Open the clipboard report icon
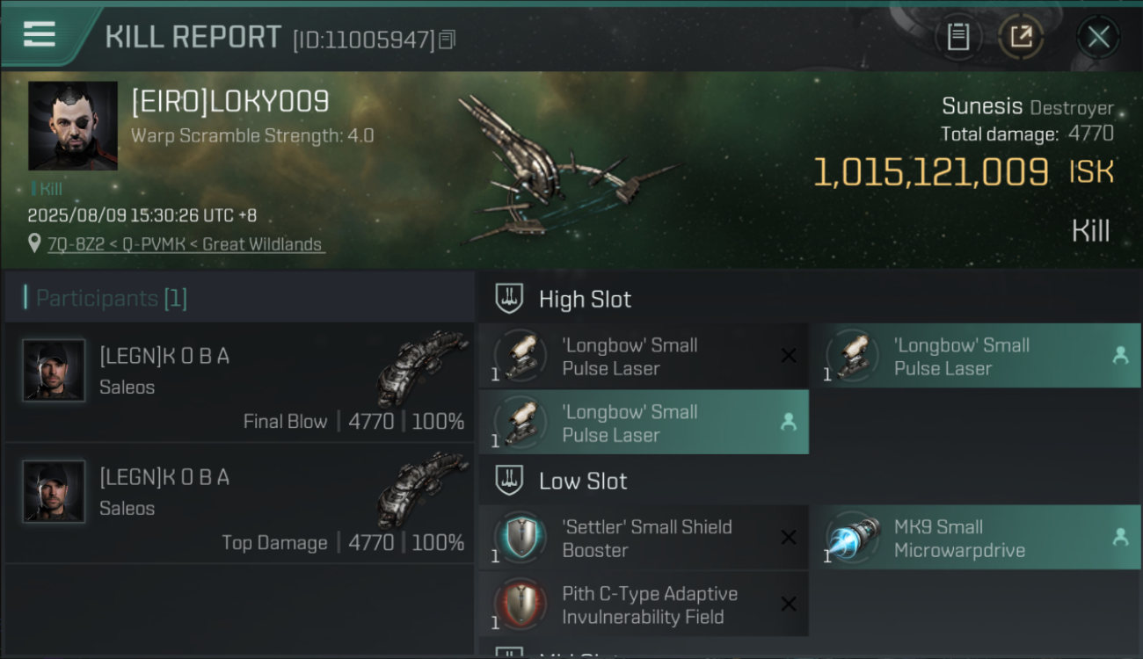Viewport: 1143px width, 659px height. click(958, 37)
